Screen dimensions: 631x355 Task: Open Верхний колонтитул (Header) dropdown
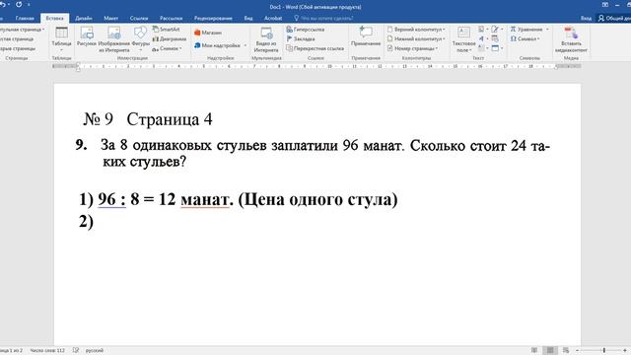click(416, 30)
